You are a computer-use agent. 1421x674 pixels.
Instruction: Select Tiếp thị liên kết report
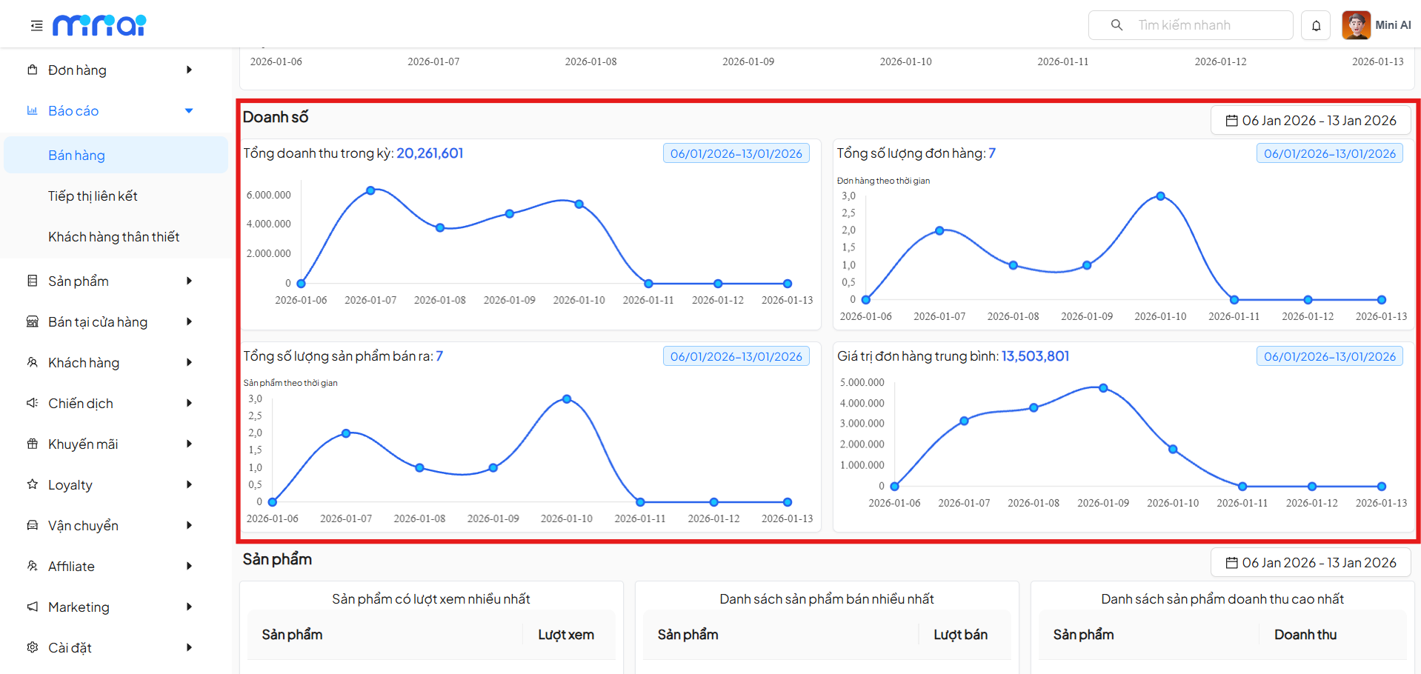point(93,196)
